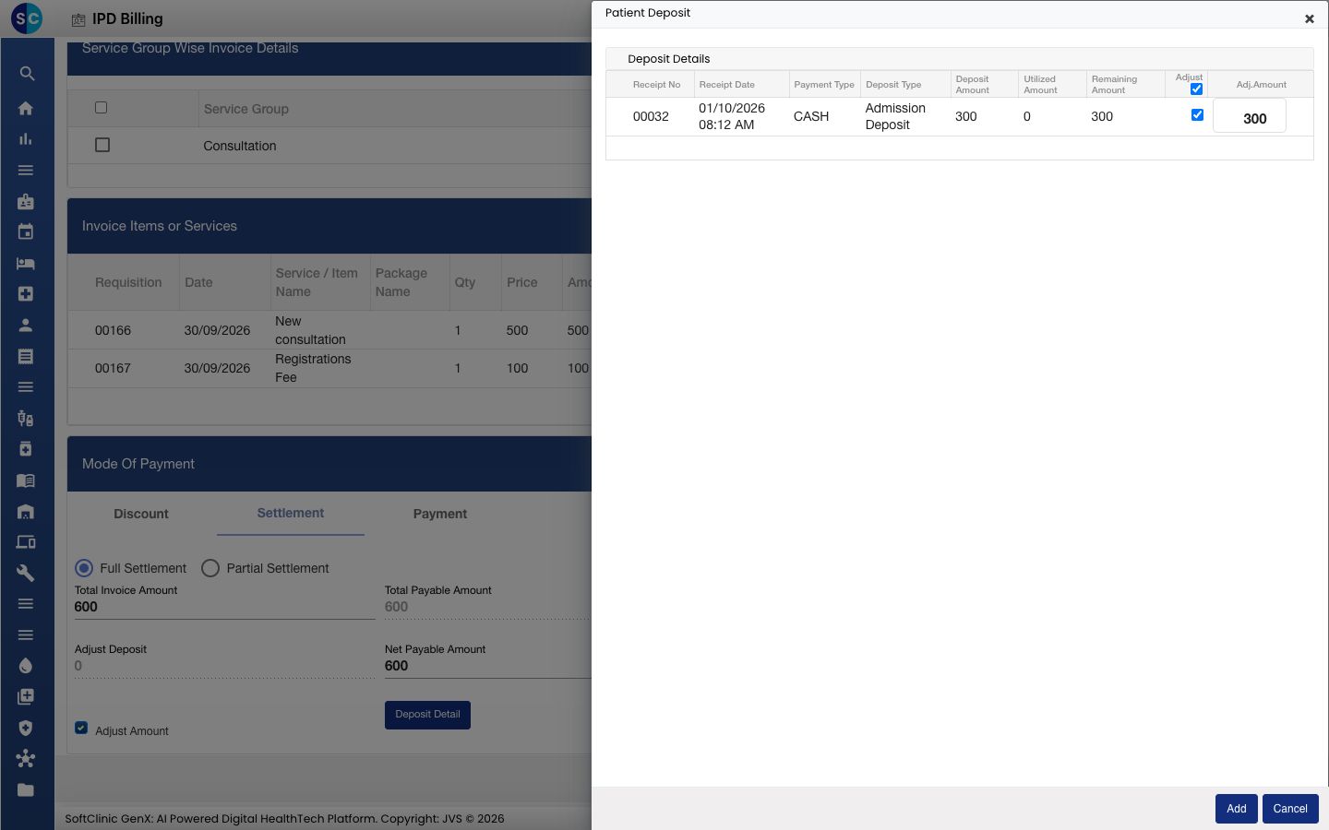Click the Total Invoice Amount field

[224, 607]
